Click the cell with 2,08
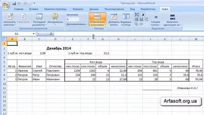204x115 pixels. pos(39,53)
